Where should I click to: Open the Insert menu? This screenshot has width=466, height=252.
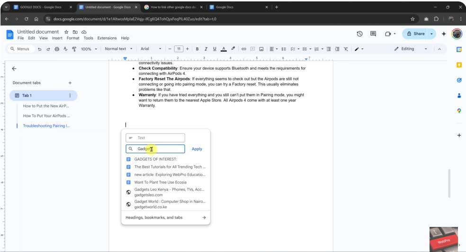tap(57, 38)
